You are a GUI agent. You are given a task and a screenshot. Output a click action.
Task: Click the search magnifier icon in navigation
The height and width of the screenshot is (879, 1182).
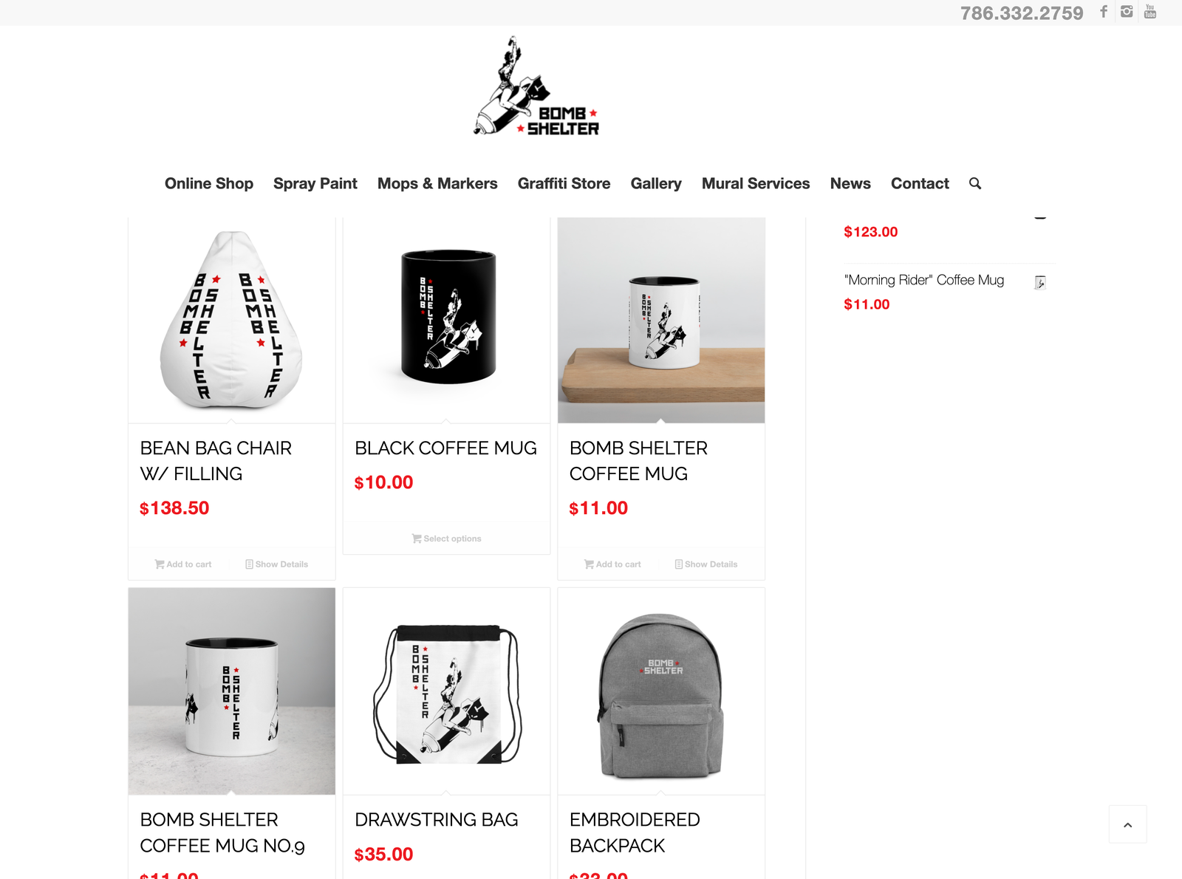pos(975,183)
